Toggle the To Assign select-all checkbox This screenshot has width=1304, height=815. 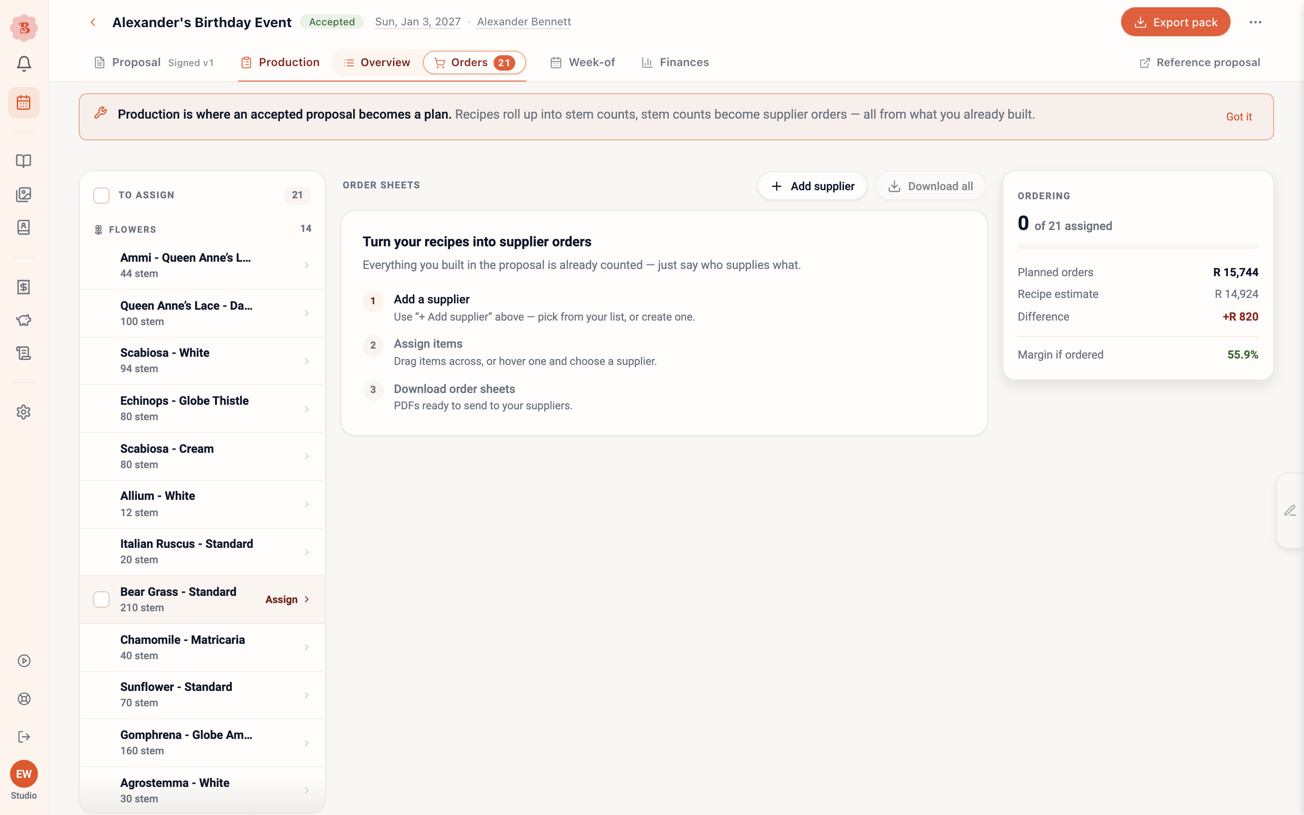[101, 195]
